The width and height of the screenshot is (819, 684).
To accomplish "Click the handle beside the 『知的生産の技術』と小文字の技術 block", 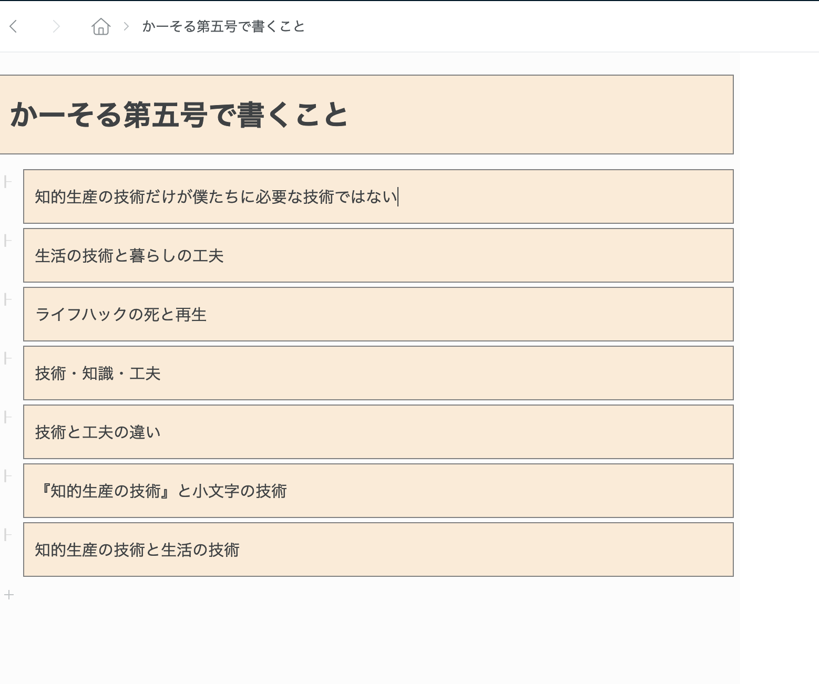I will coord(7,476).
